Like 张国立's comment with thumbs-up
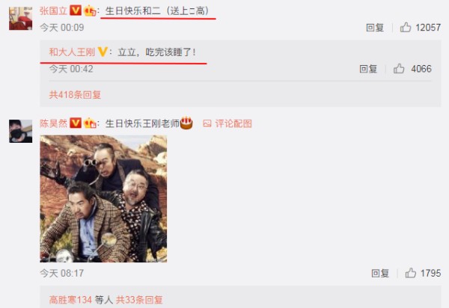The height and width of the screenshot is (308, 449). (405, 28)
